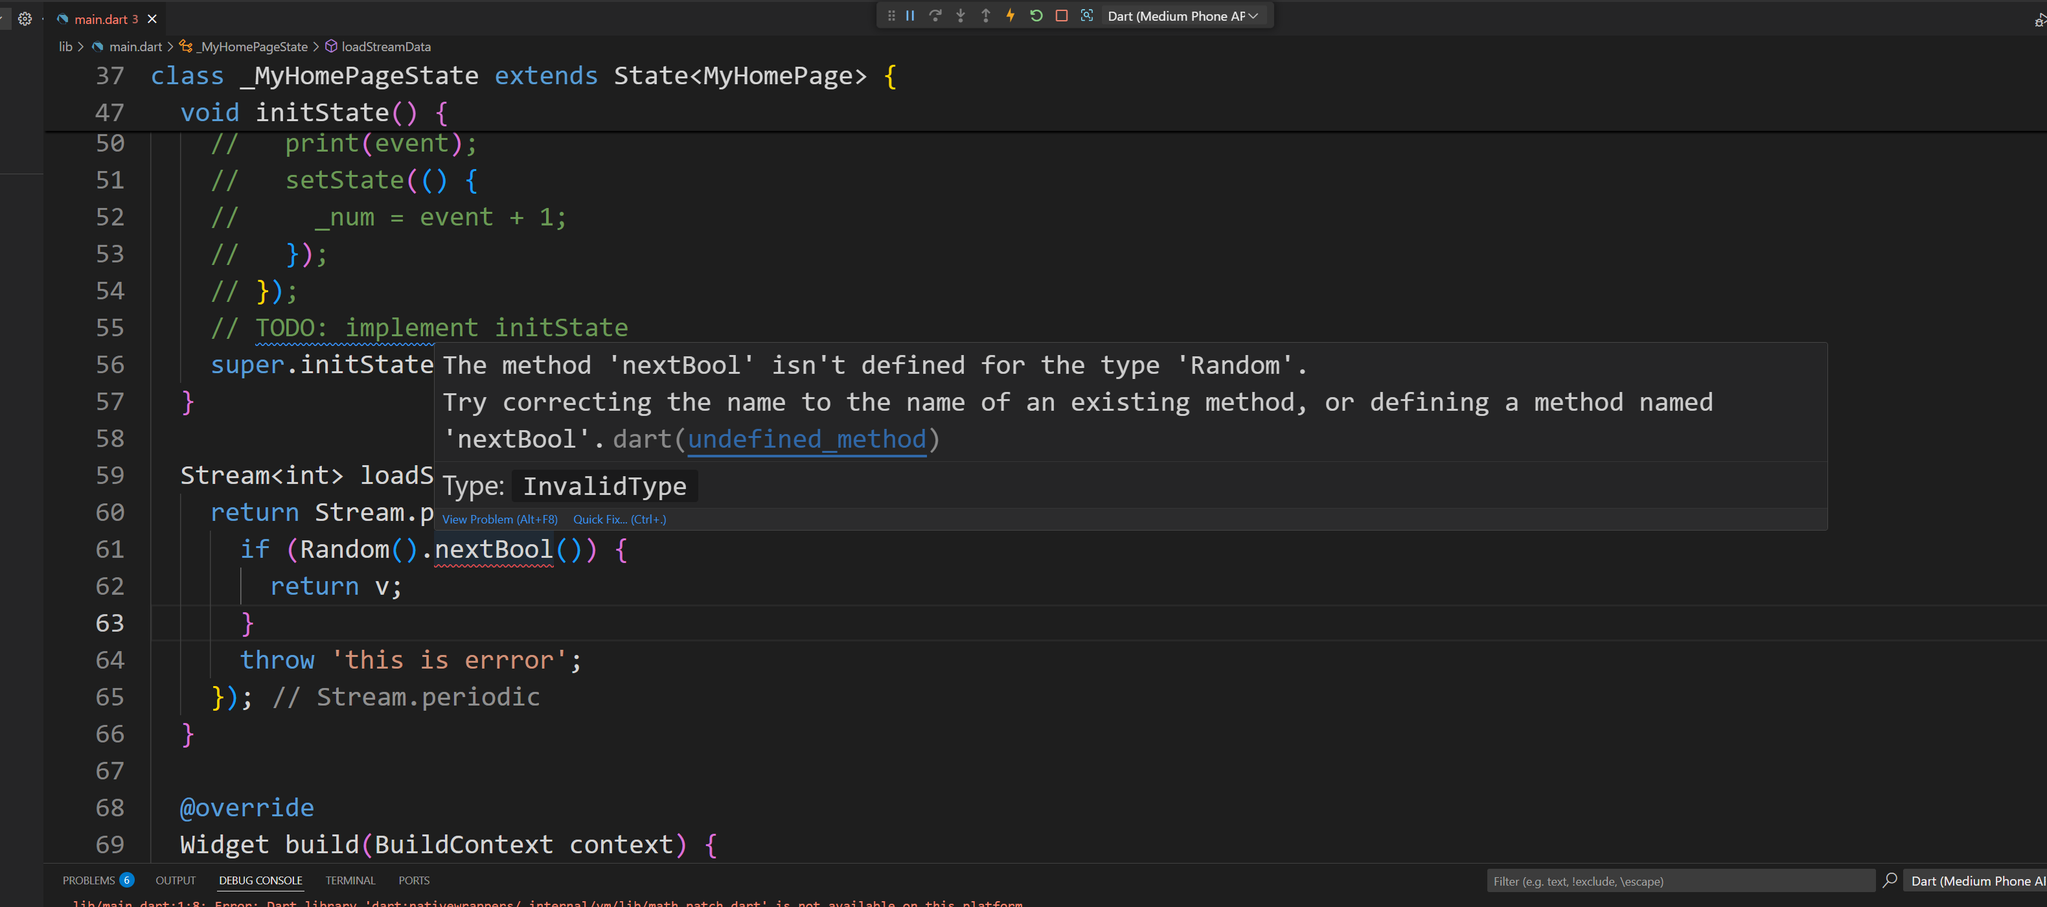Click the debug console filter field
Screen dimensions: 2047x907
pos(1680,881)
